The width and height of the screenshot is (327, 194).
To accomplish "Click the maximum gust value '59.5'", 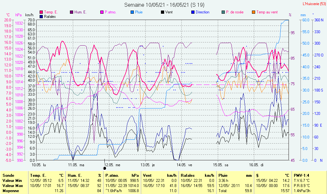I will pos(211,185).
